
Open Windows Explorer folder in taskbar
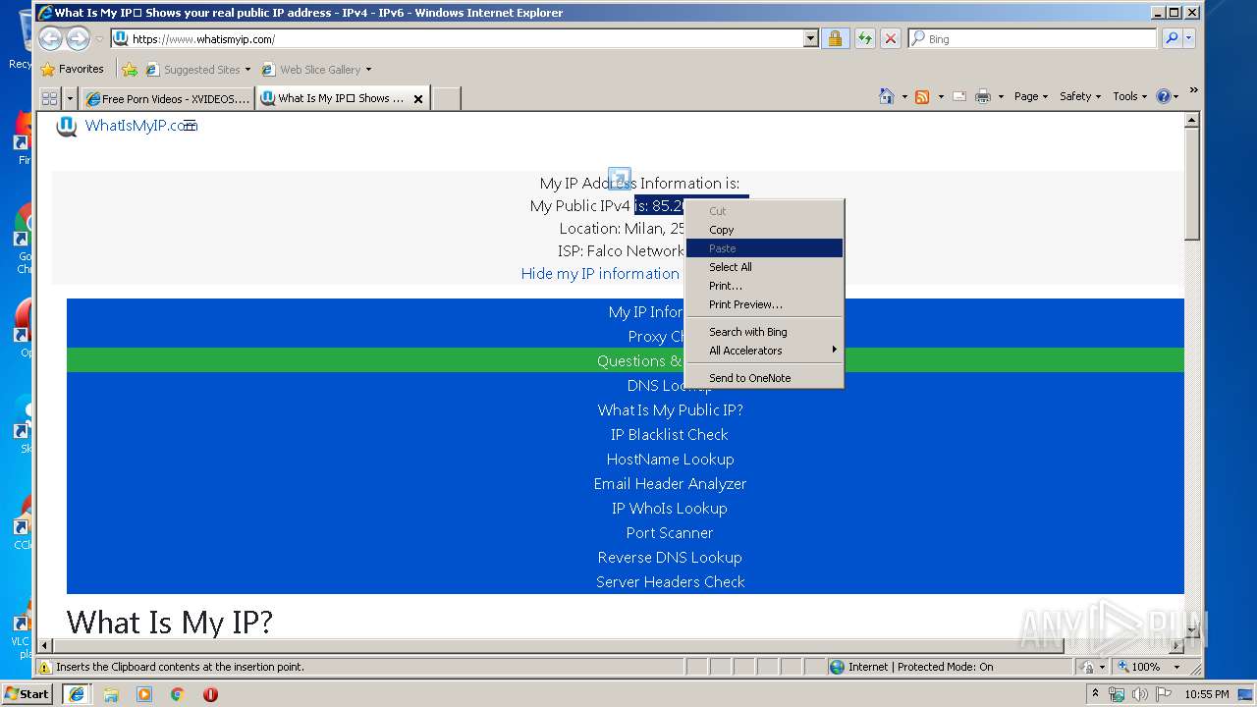[x=111, y=693]
